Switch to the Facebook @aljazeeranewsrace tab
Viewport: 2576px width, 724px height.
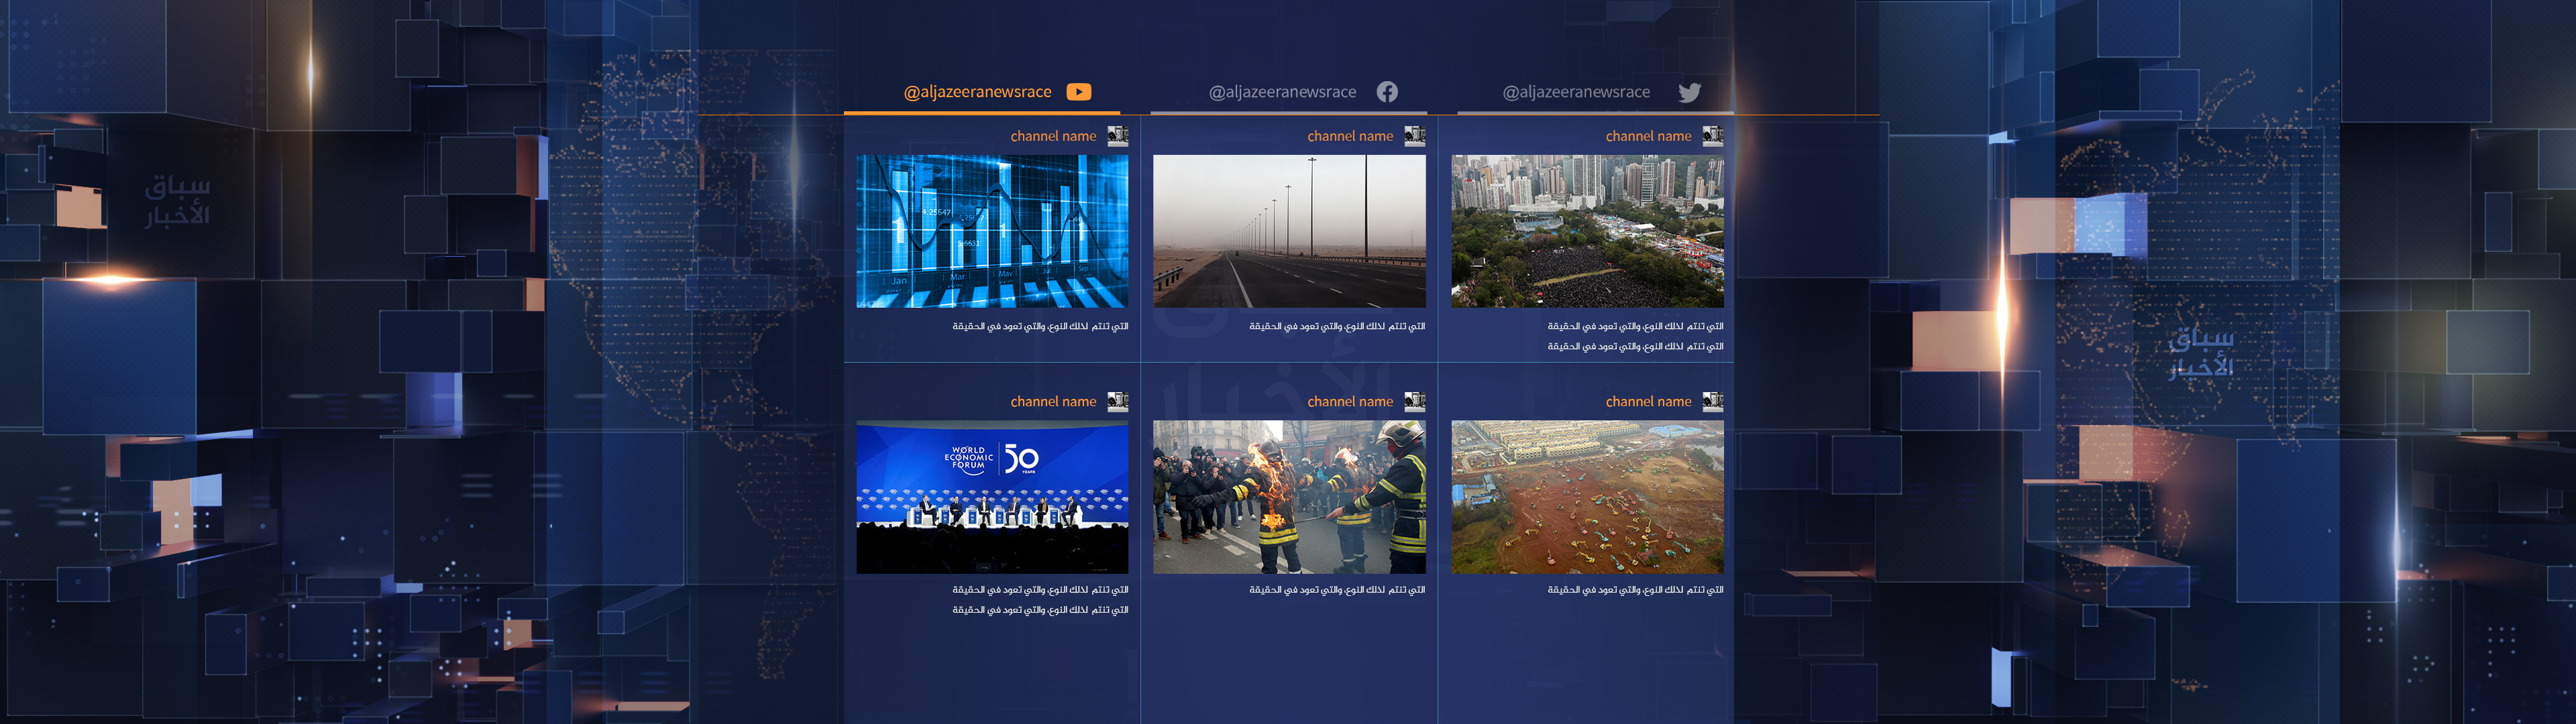pyautogui.click(x=1282, y=92)
